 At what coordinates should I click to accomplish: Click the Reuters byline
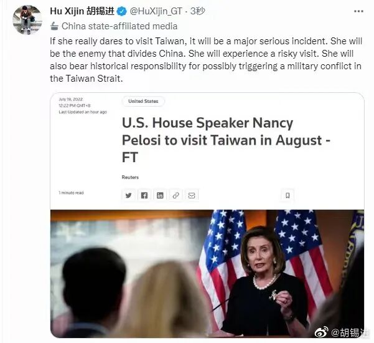point(130,177)
